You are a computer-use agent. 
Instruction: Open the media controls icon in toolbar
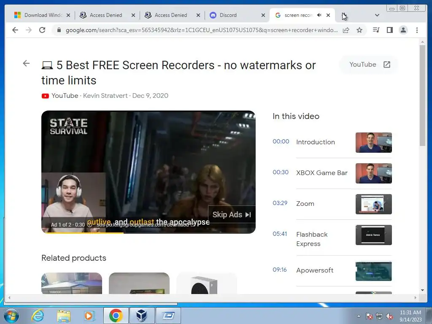(x=376, y=30)
